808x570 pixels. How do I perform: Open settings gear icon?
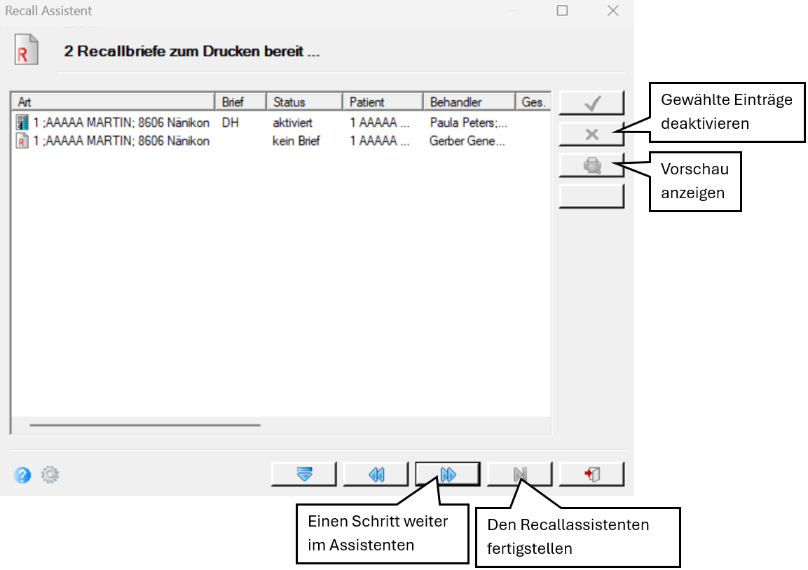pyautogui.click(x=50, y=475)
